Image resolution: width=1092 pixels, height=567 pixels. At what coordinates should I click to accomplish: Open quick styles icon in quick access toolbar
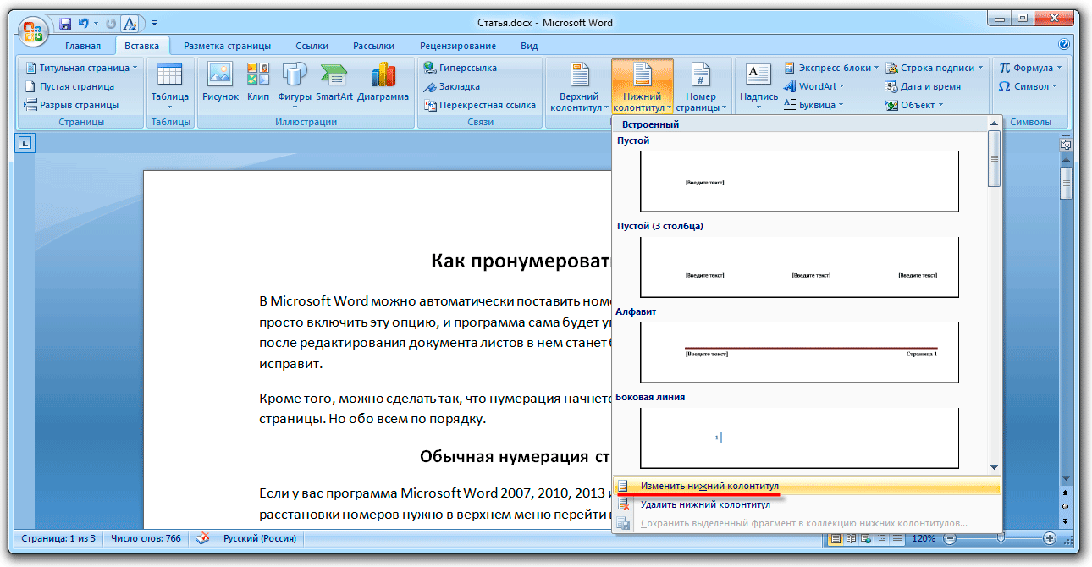tap(130, 24)
